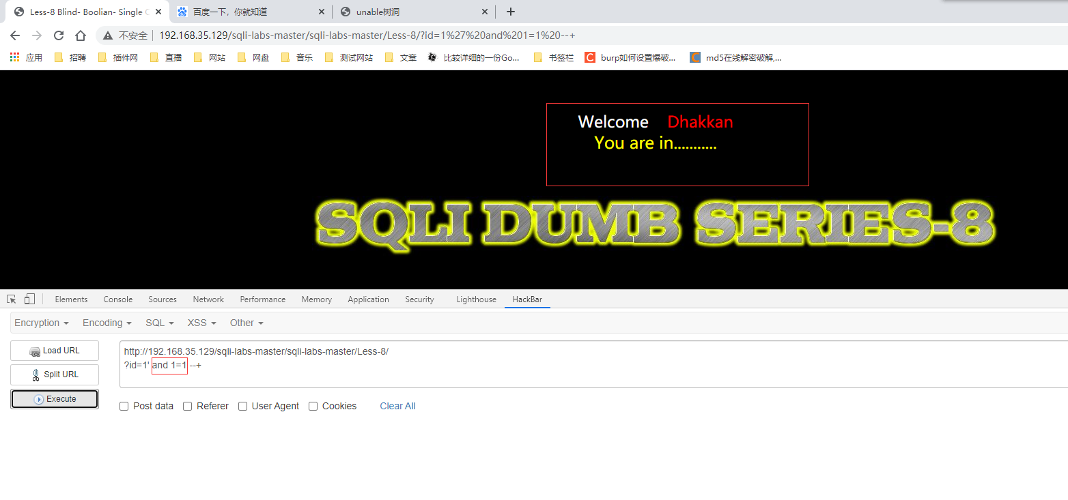Open the md5在线解密破解 bookmark
Image resolution: width=1068 pixels, height=500 pixels.
click(736, 58)
